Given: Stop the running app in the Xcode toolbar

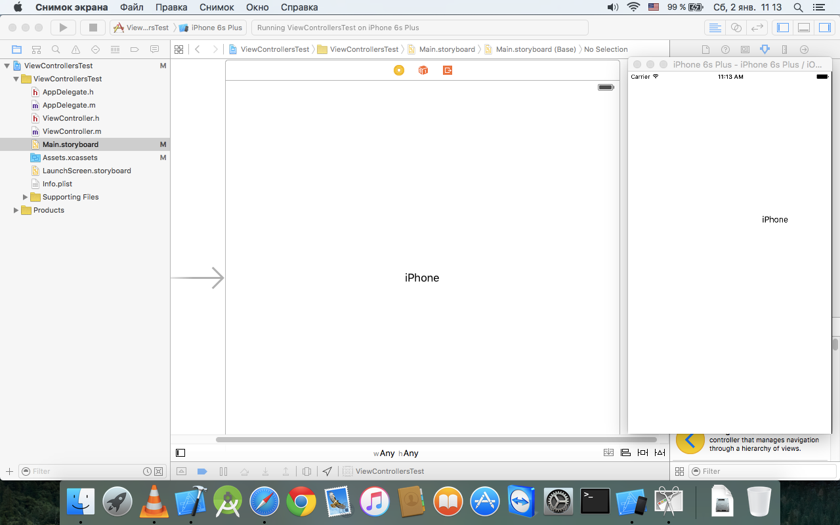Looking at the screenshot, I should tap(93, 28).
